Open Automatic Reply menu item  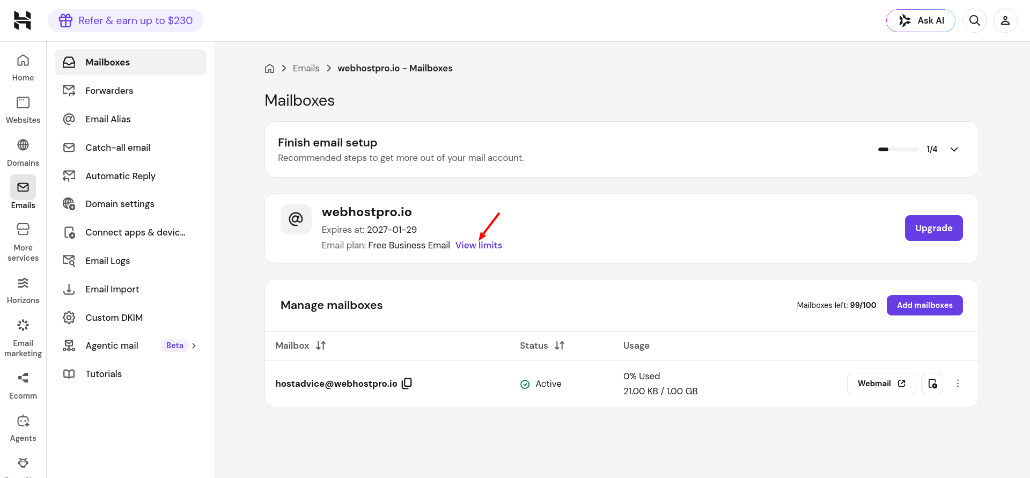point(130,176)
